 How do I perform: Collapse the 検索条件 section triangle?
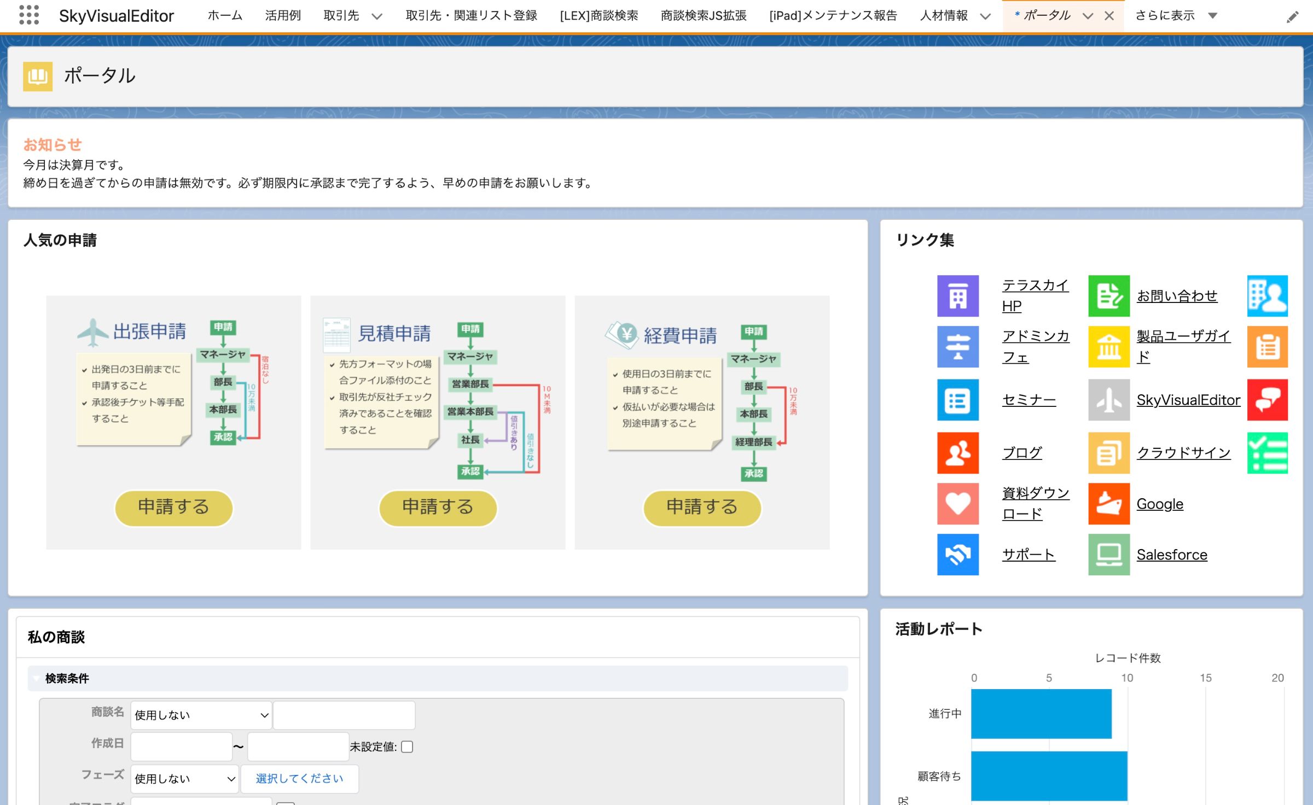pos(36,679)
